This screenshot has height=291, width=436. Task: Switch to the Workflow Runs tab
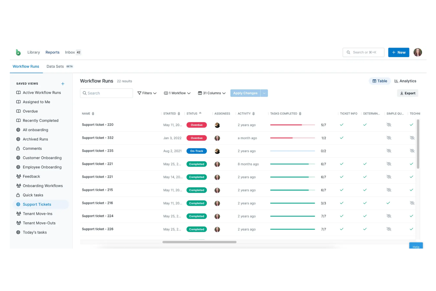click(x=26, y=66)
